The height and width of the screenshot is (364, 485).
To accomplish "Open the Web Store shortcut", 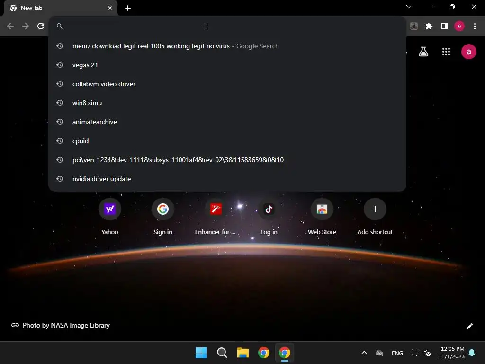I will pyautogui.click(x=322, y=217).
